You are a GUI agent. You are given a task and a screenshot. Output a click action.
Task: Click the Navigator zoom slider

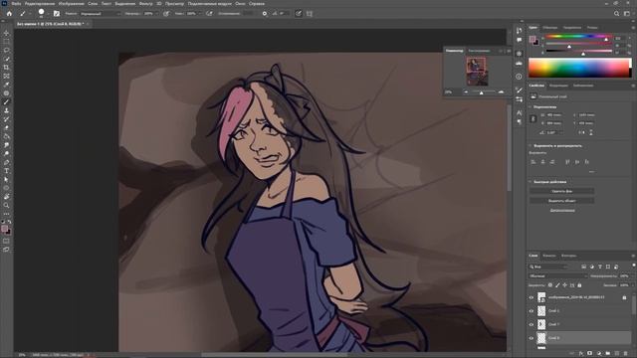pyautogui.click(x=482, y=92)
